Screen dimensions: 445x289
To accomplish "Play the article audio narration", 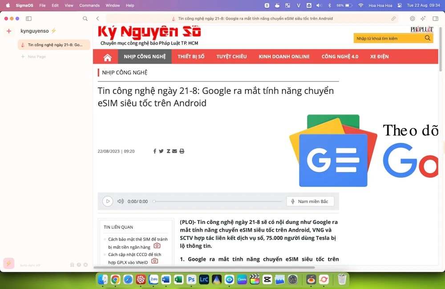I will click(x=108, y=201).
